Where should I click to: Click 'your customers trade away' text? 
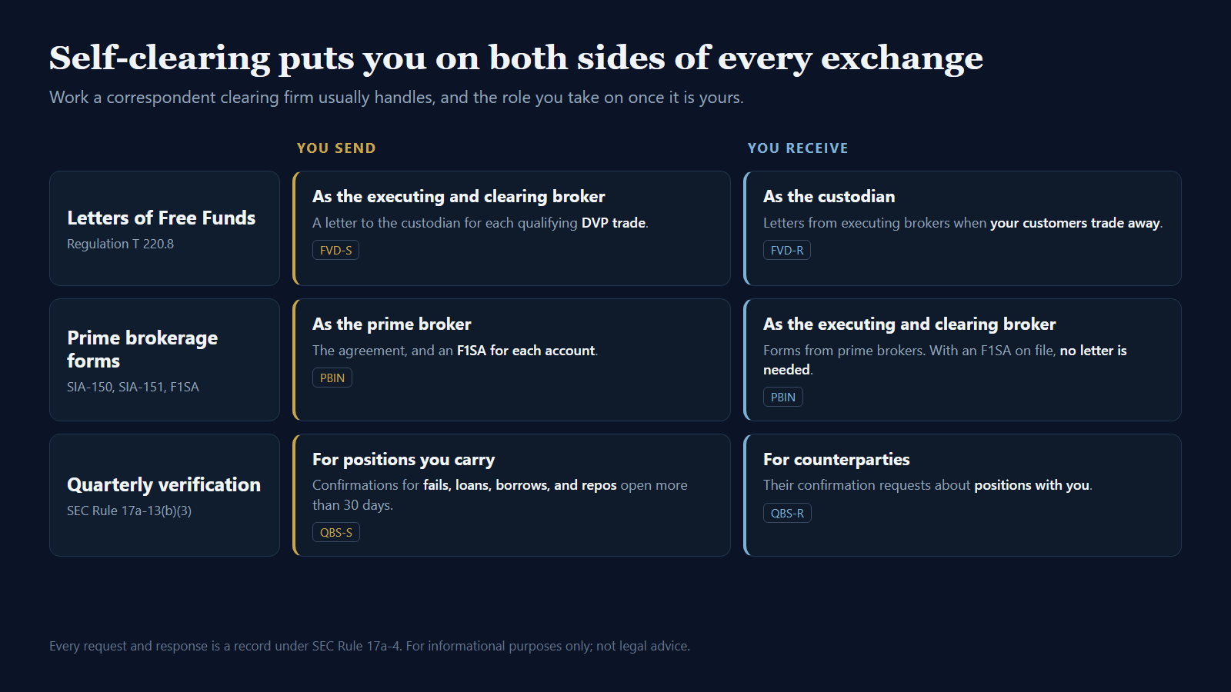[1075, 223]
